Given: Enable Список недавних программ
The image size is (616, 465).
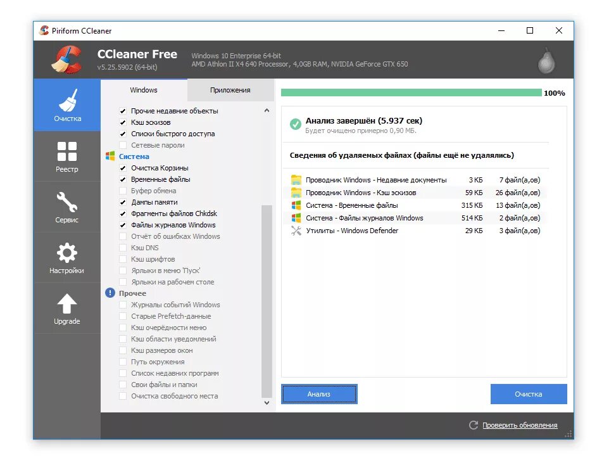Looking at the screenshot, I should point(123,373).
